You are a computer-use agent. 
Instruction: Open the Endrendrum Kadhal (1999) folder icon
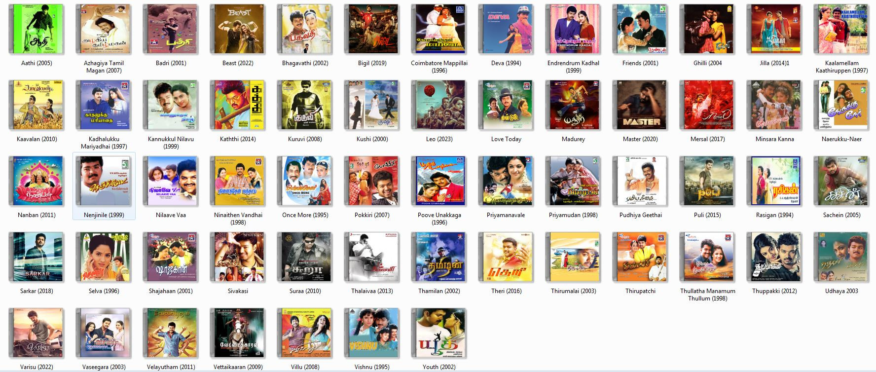click(x=573, y=30)
